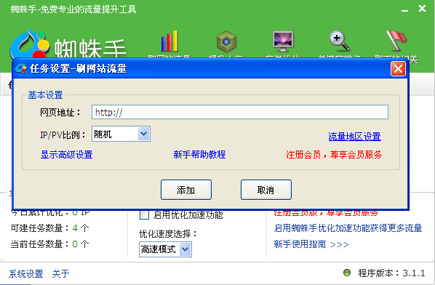Click the 蜘蛛手 logo in main window
Image resolution: width=435 pixels, height=285 pixels.
[x=68, y=44]
